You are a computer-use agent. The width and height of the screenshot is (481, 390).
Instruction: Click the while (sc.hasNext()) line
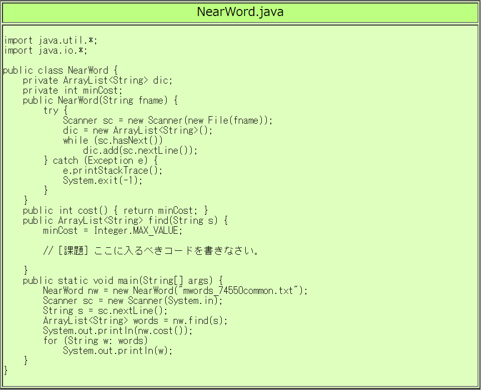[x=113, y=141]
